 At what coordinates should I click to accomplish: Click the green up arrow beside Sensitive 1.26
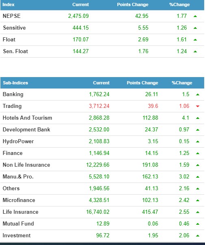[x=195, y=28]
